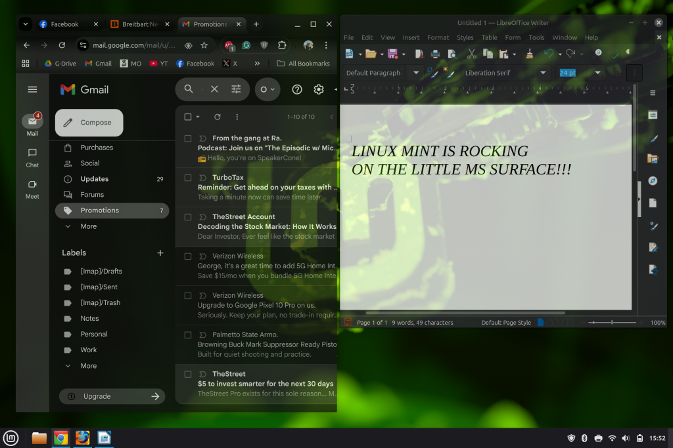This screenshot has height=448, width=673.
Task: Tick the checkbox for TurboTax email
Action: tap(188, 178)
